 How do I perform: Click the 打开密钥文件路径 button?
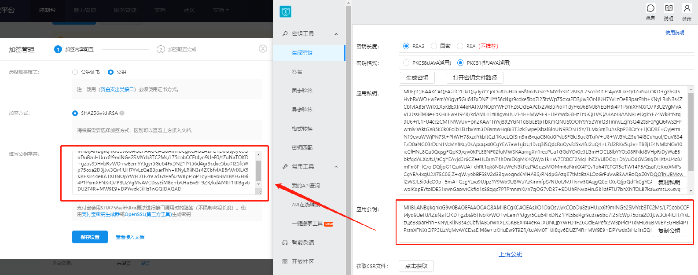tap(475, 78)
